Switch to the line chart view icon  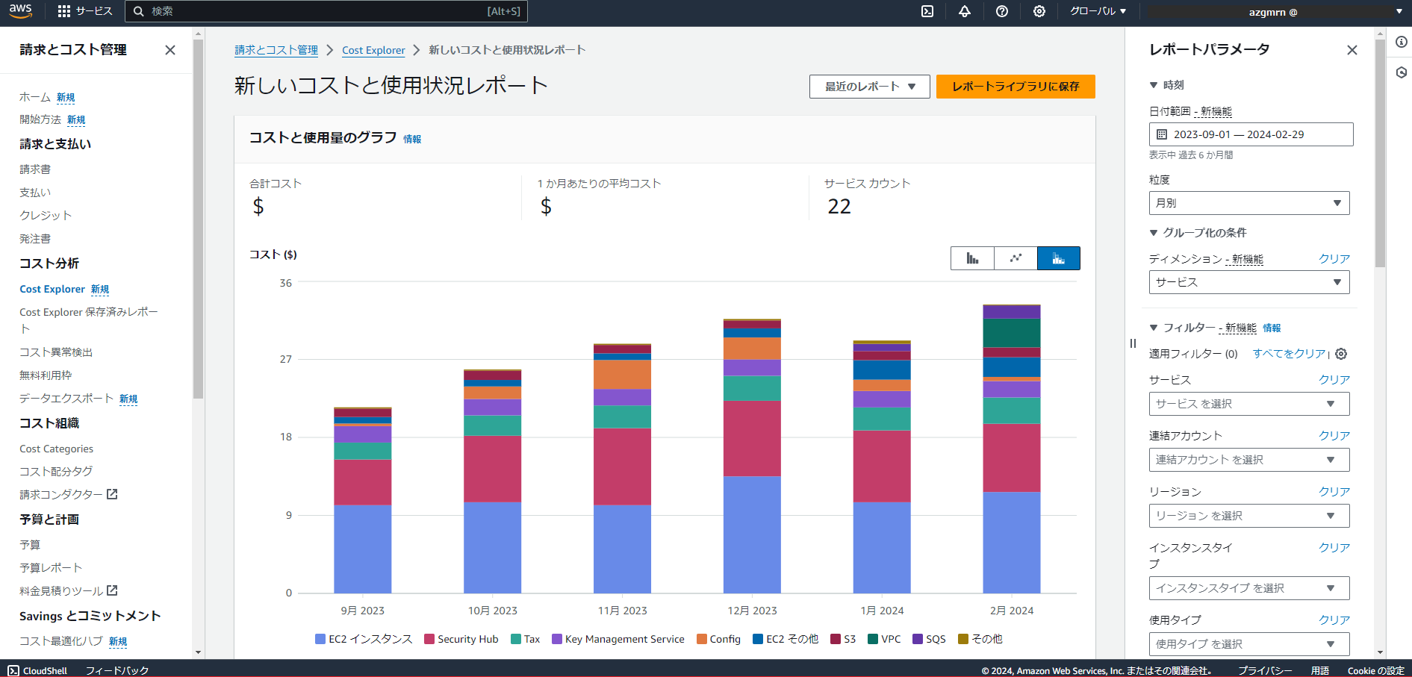pyautogui.click(x=1015, y=258)
